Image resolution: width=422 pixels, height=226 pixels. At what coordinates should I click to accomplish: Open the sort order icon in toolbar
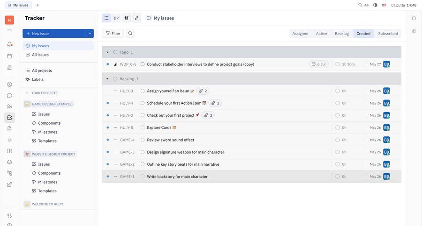(x=126, y=18)
